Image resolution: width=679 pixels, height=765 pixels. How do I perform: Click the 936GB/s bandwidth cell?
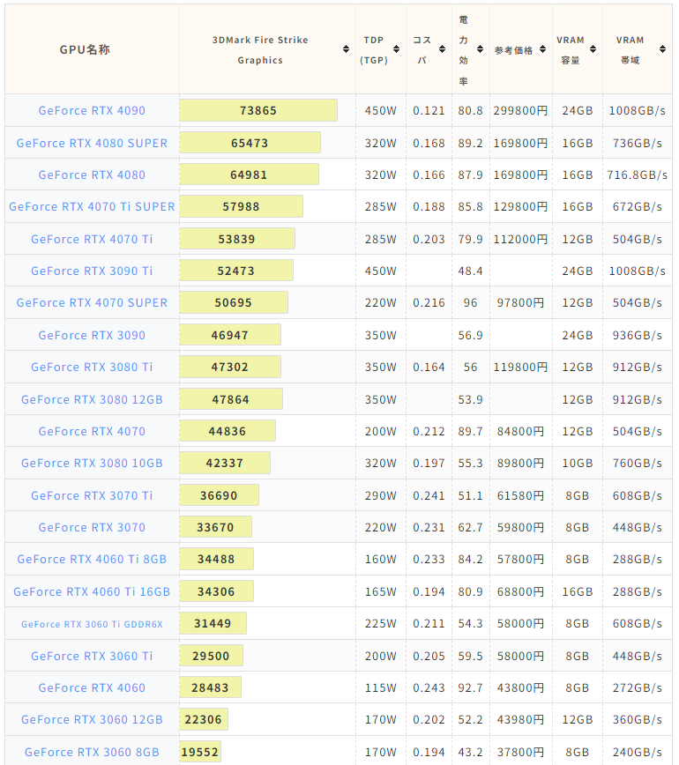point(637,335)
